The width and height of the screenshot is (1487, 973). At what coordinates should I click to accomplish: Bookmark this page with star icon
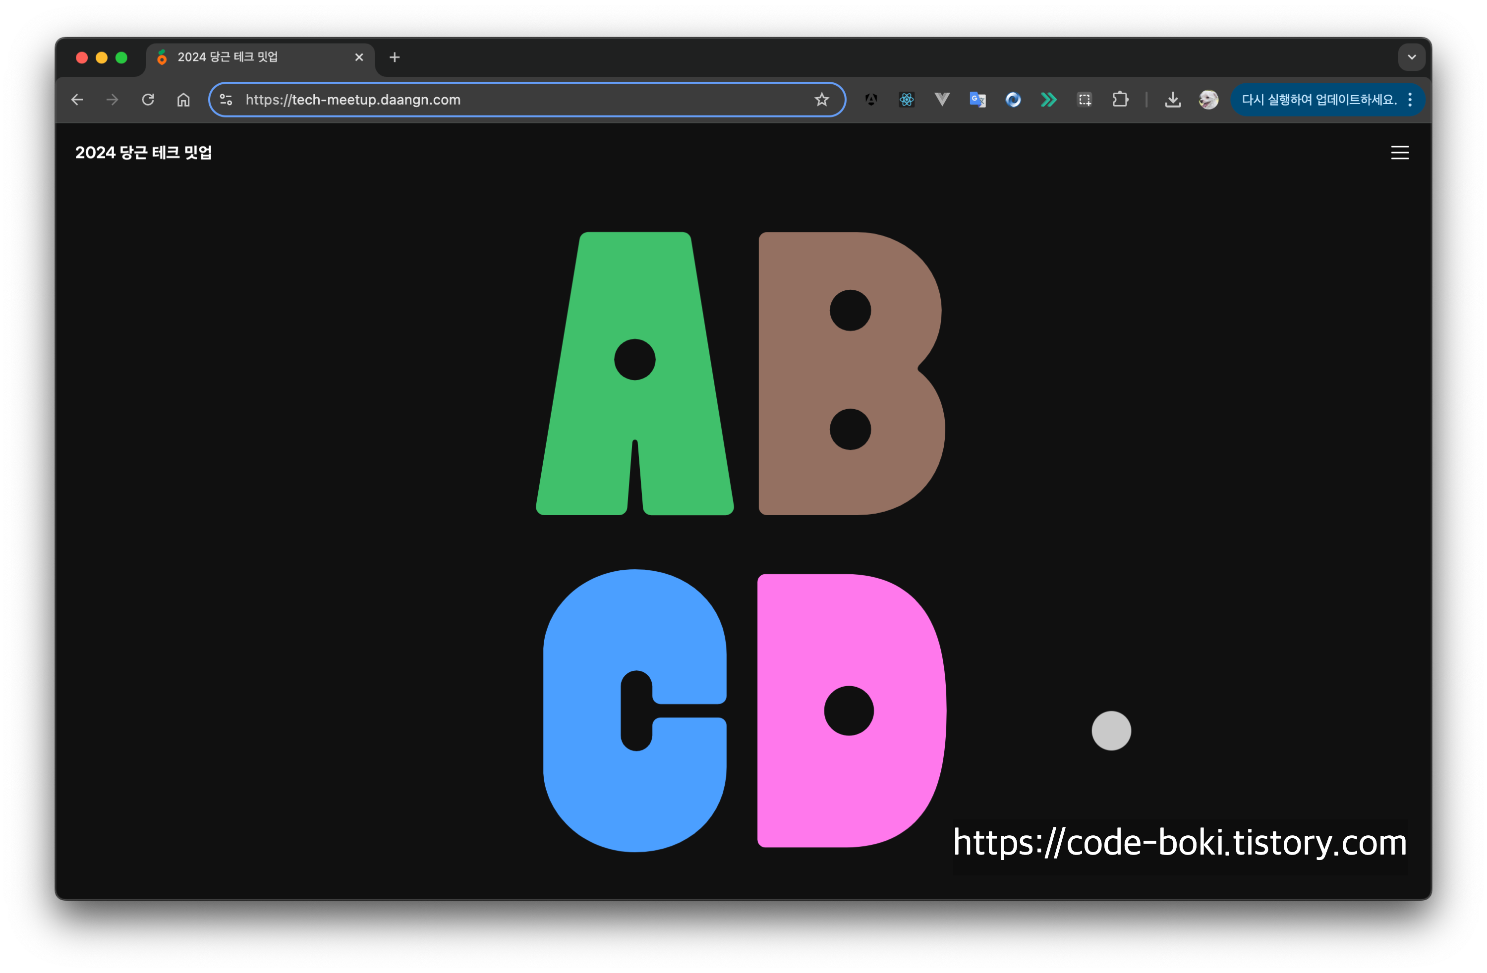pos(822,99)
